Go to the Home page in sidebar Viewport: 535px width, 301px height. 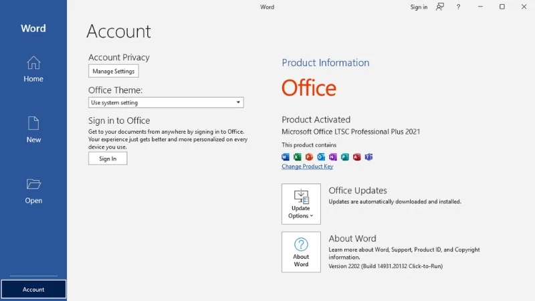pyautogui.click(x=33, y=69)
